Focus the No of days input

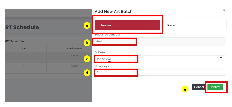tap(160, 72)
